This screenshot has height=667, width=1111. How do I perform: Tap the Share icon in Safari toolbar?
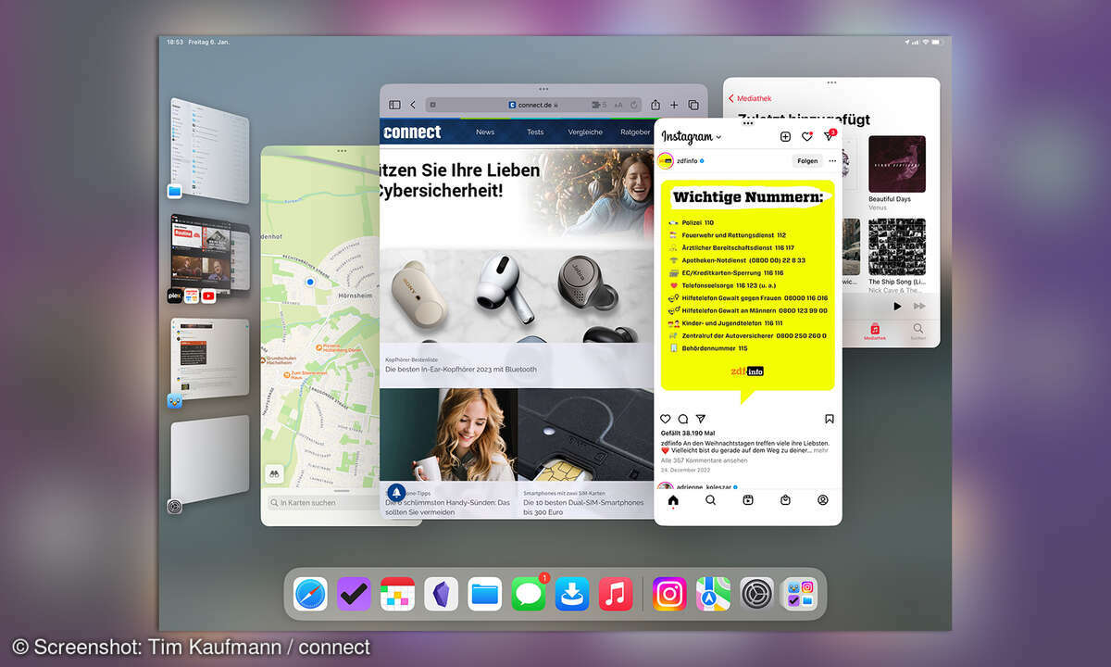(655, 105)
